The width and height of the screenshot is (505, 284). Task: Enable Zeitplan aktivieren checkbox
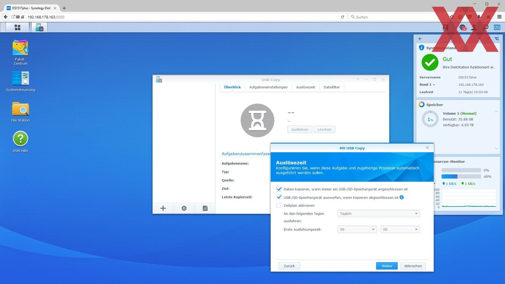pyautogui.click(x=279, y=205)
